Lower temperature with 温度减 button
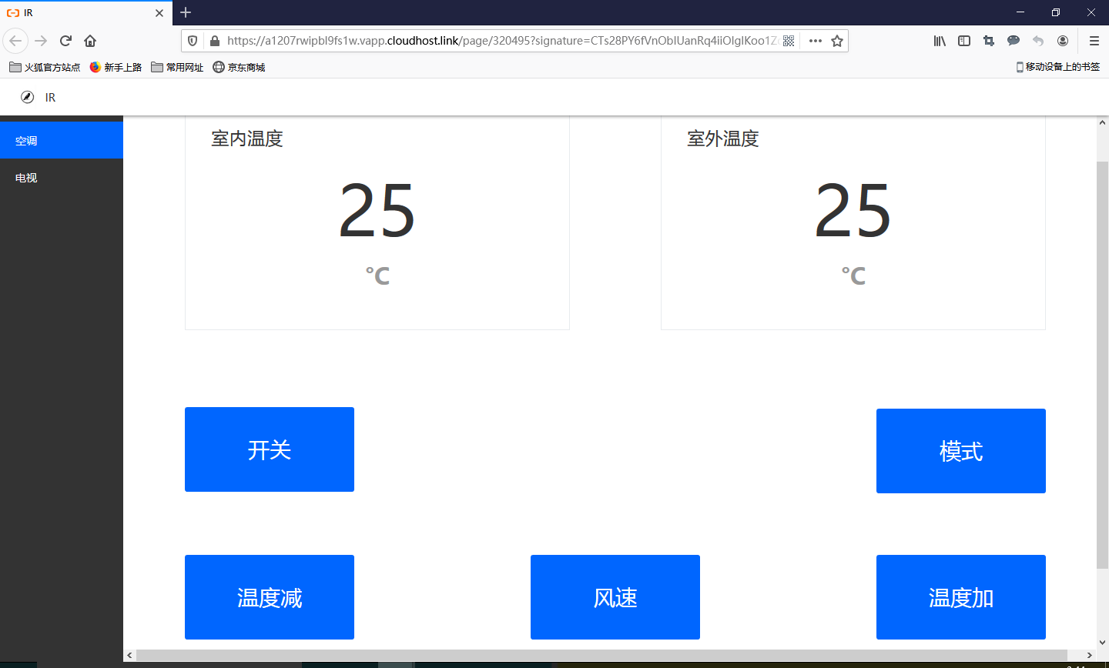Image resolution: width=1109 pixels, height=668 pixels. [270, 597]
